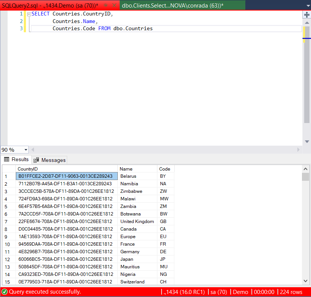This screenshot has height=297, width=311.
Task: Click the results grid vertical scrollbar thumb
Action: (x=306, y=177)
